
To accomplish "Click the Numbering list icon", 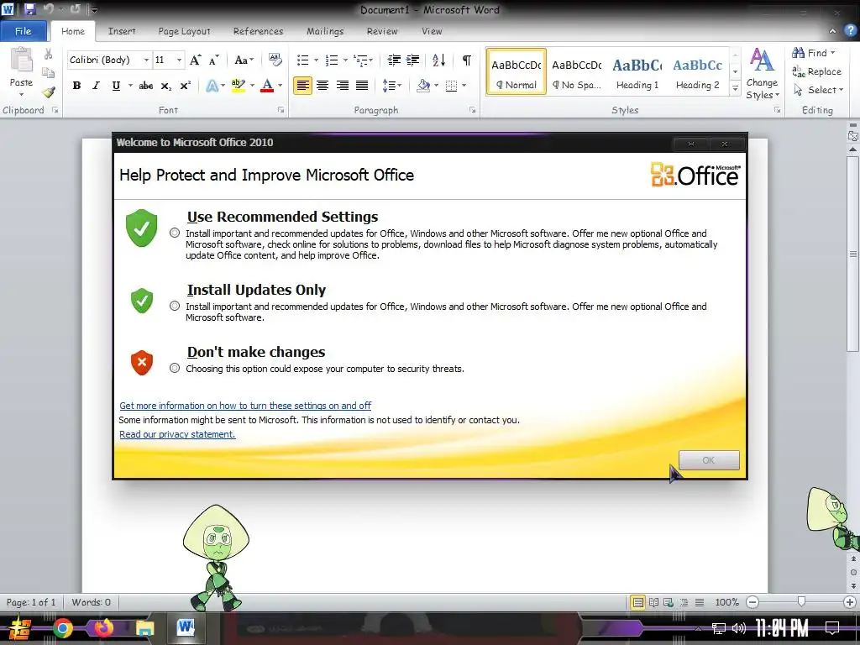I will pyautogui.click(x=331, y=60).
